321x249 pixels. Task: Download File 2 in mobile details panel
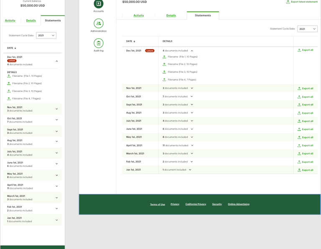point(9,84)
